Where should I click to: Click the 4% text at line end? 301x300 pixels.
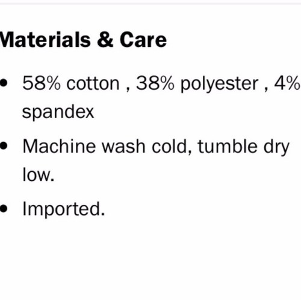coord(287,83)
